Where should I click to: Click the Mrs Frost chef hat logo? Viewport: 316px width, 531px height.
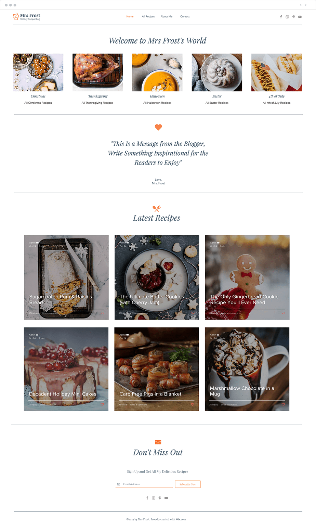[x=16, y=16]
